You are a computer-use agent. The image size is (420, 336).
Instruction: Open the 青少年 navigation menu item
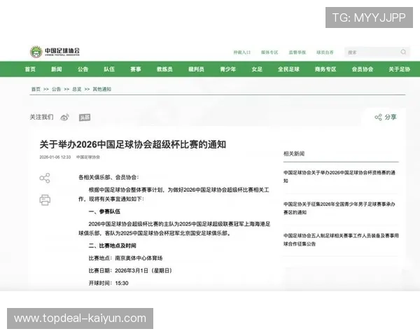point(228,69)
